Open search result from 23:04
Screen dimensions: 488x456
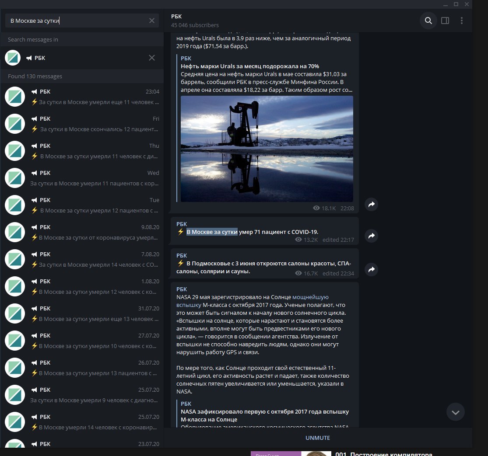[x=82, y=97]
